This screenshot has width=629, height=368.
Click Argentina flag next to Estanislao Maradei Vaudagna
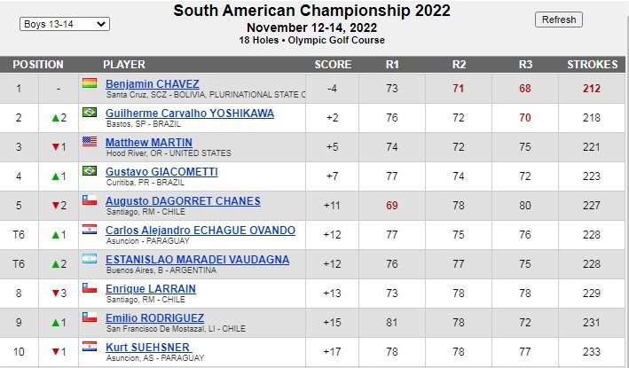[x=90, y=259]
